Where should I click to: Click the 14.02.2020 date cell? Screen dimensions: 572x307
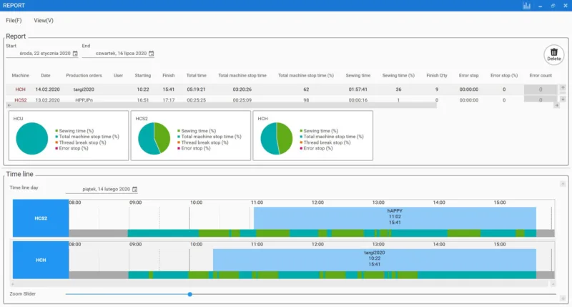point(47,89)
